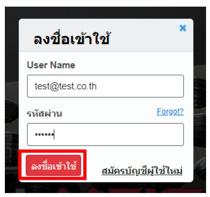Select the test@test.co.th text in the field
The height and width of the screenshot is (197, 210).
point(66,86)
